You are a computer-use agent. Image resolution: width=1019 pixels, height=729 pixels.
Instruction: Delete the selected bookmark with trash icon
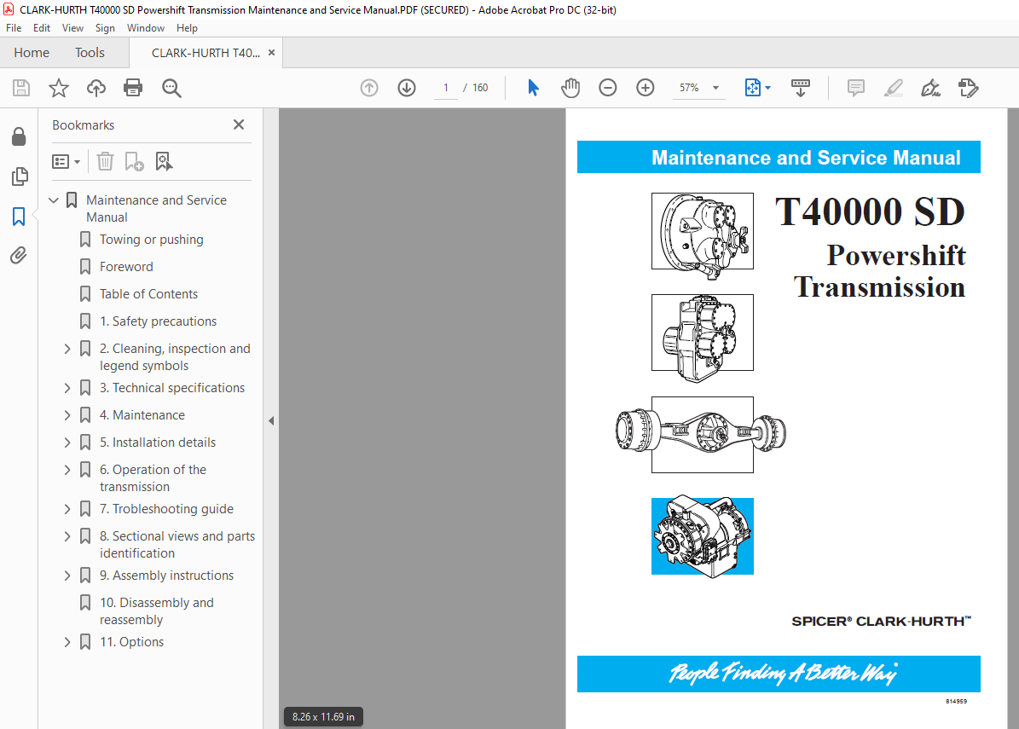[x=105, y=161]
